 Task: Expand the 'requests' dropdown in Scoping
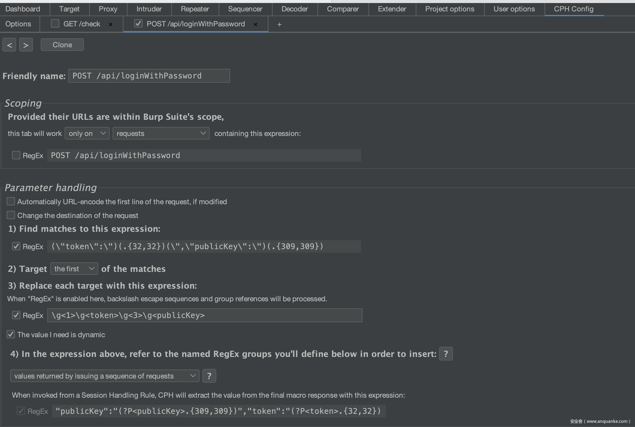[x=161, y=133]
